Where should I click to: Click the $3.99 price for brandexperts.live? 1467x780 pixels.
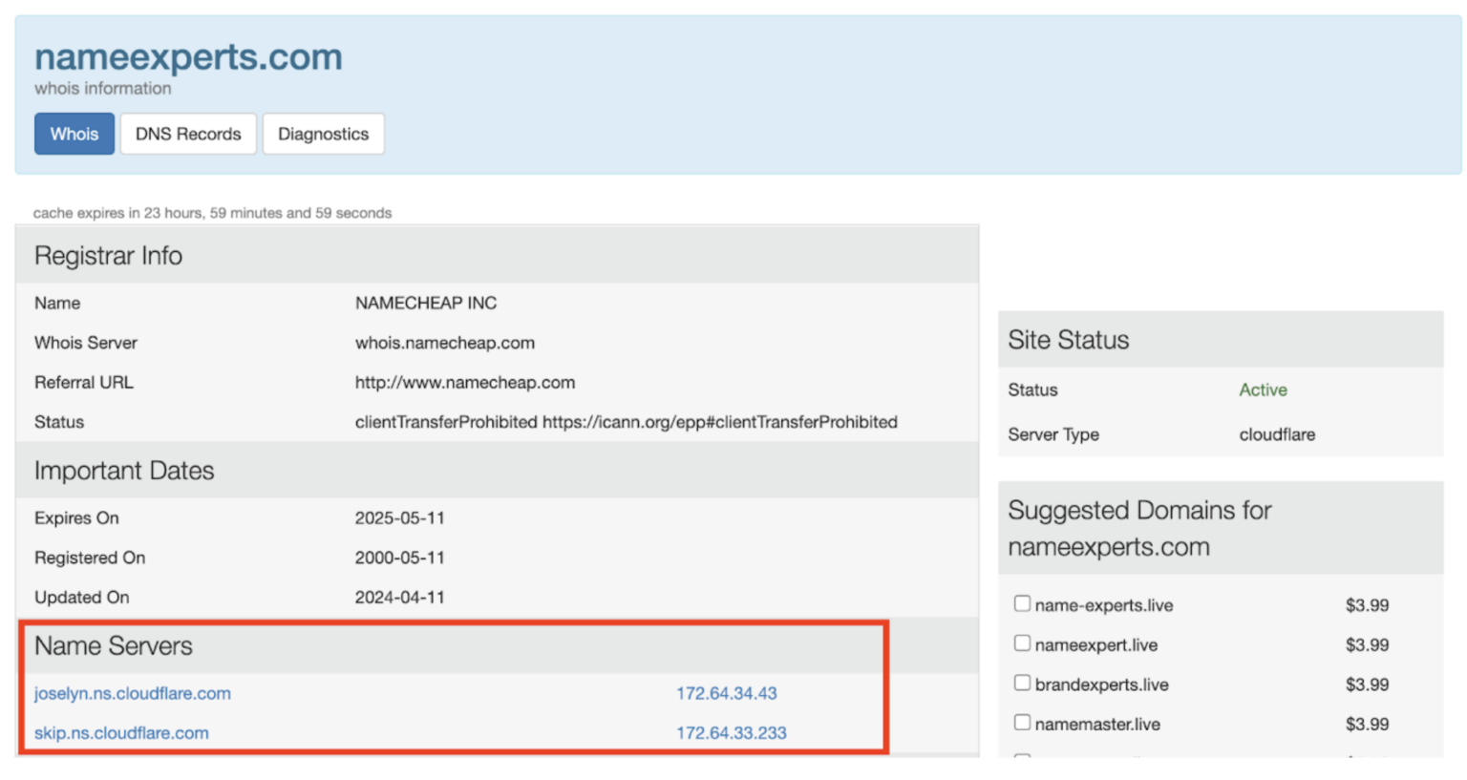point(1367,685)
